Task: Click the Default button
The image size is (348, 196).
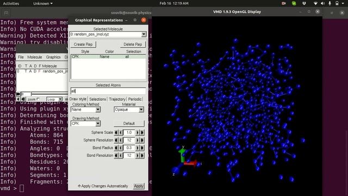Action: pos(129,124)
